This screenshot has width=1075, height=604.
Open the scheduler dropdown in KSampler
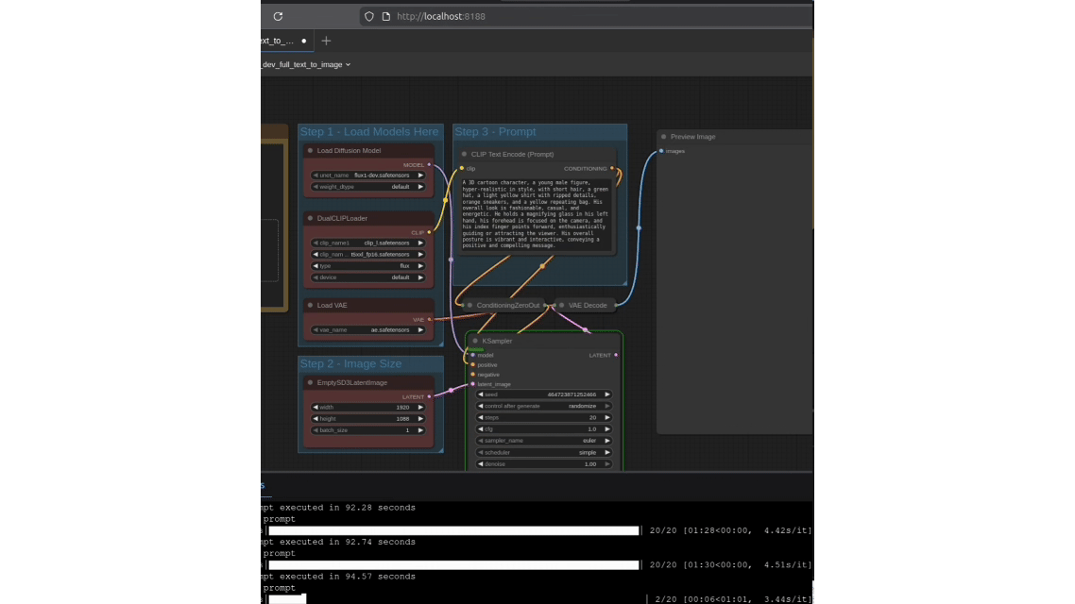(x=543, y=452)
